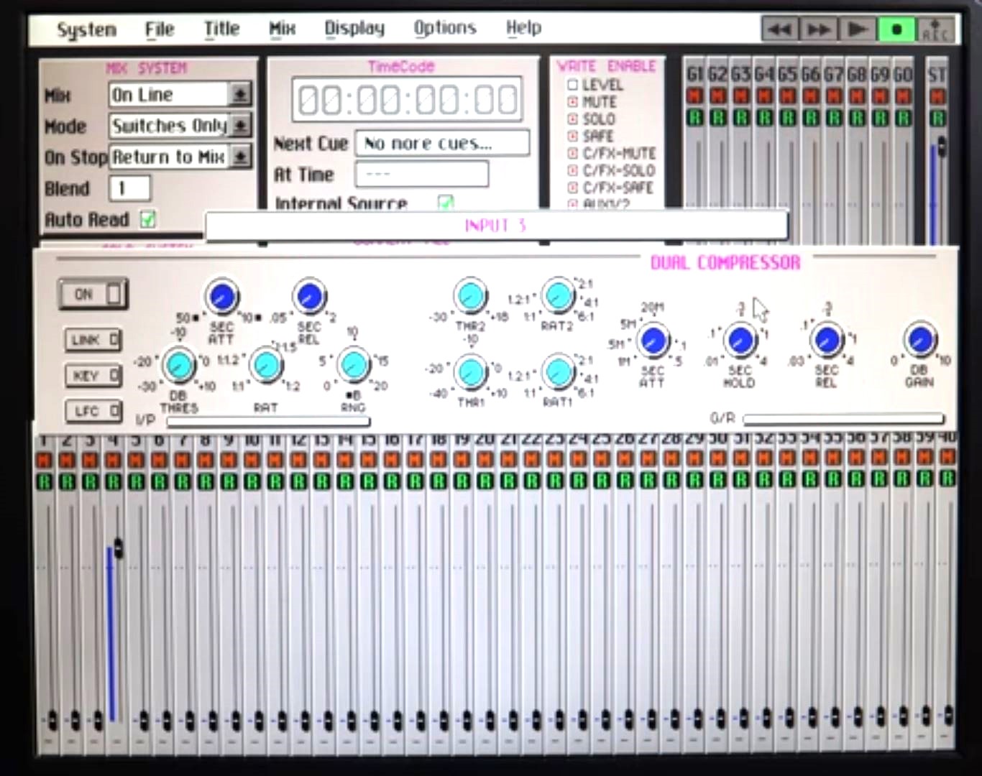Click the R button on channel 1
This screenshot has height=776, width=982.
tap(44, 481)
